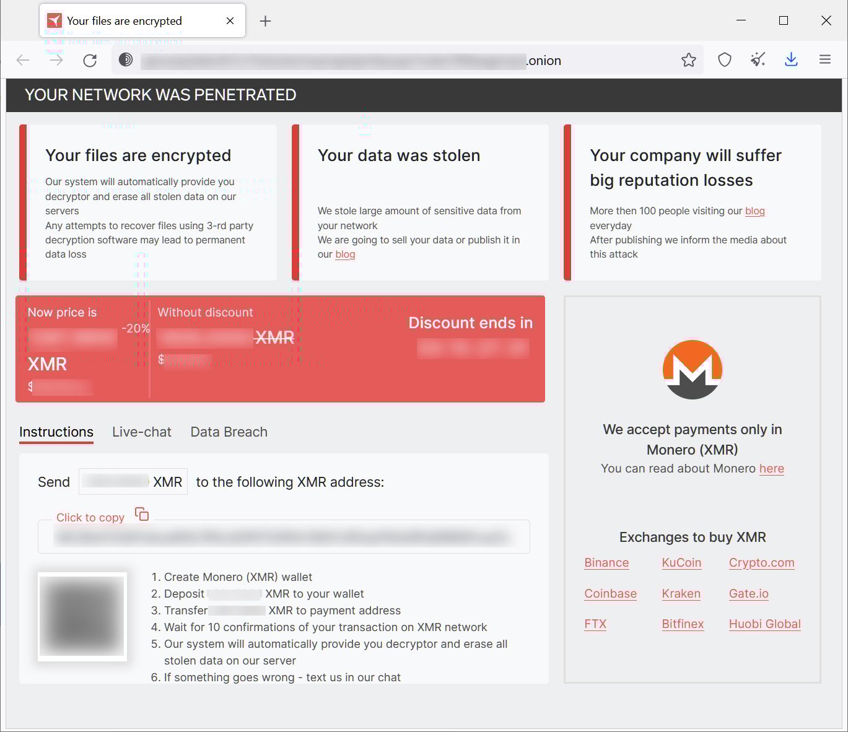Click 'YOUR NETWORK WAS PENETRATED' header text
This screenshot has width=848, height=732.
[160, 95]
